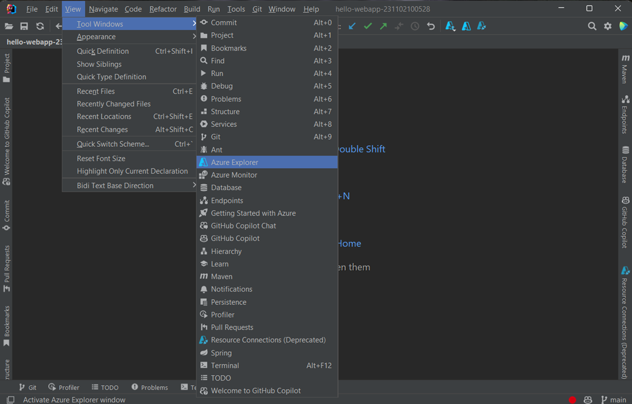This screenshot has height=404, width=632.
Task: Open the Profiler from the status bar
Action: tap(64, 387)
